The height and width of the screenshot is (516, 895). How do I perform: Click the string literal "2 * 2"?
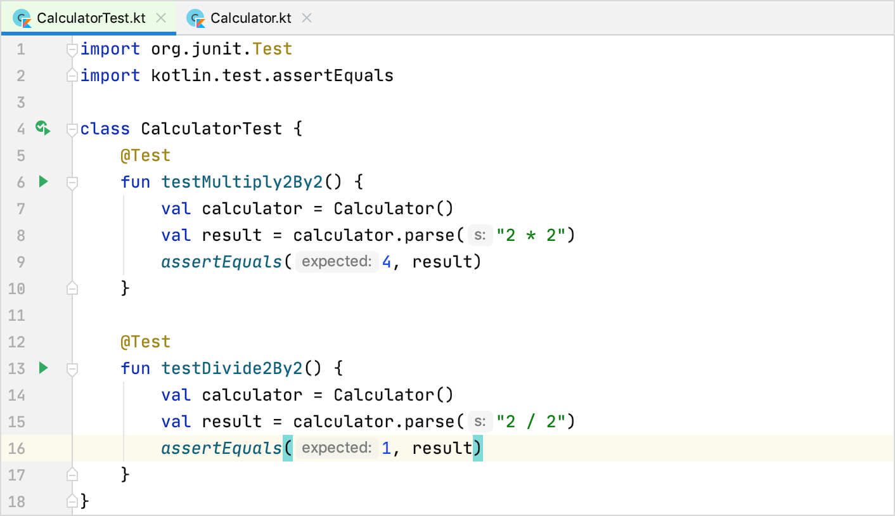(x=531, y=235)
